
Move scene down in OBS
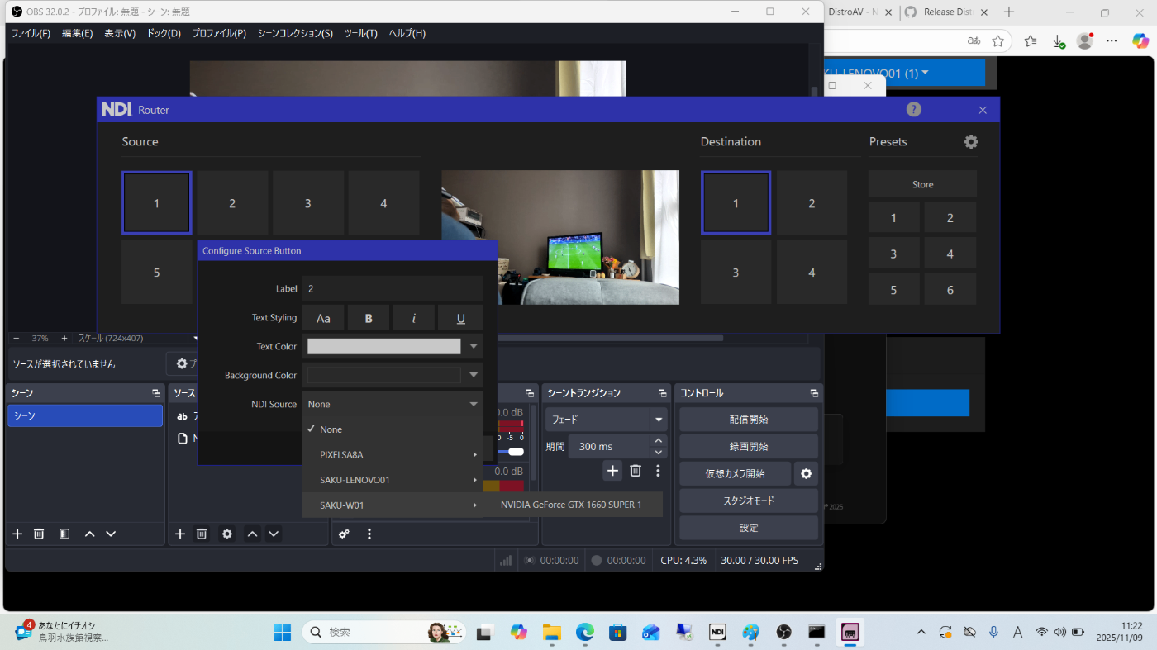(x=111, y=534)
